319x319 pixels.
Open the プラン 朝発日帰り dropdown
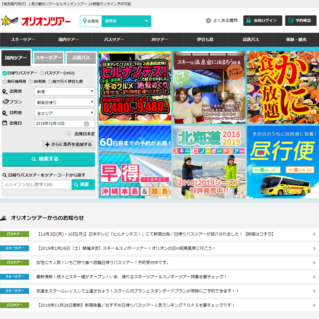coord(65,102)
